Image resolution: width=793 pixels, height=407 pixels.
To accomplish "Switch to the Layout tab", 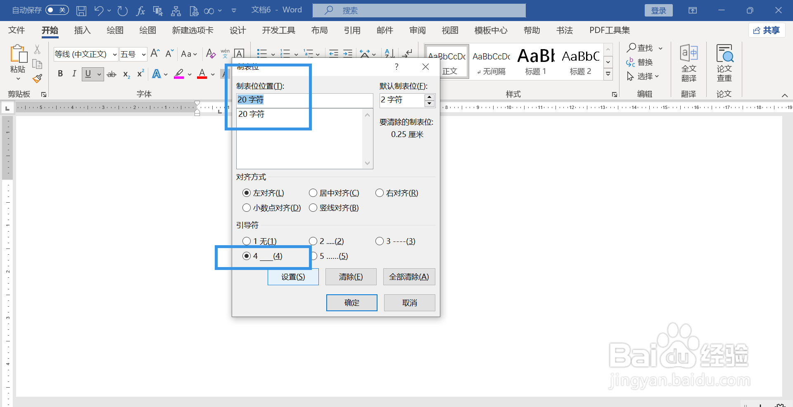I will [319, 30].
